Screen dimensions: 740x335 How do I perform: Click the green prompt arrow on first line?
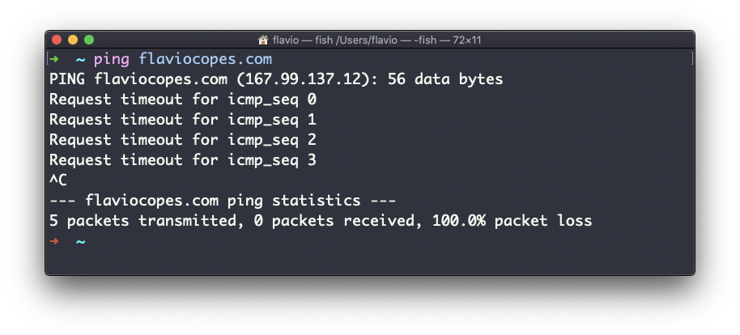click(x=53, y=59)
